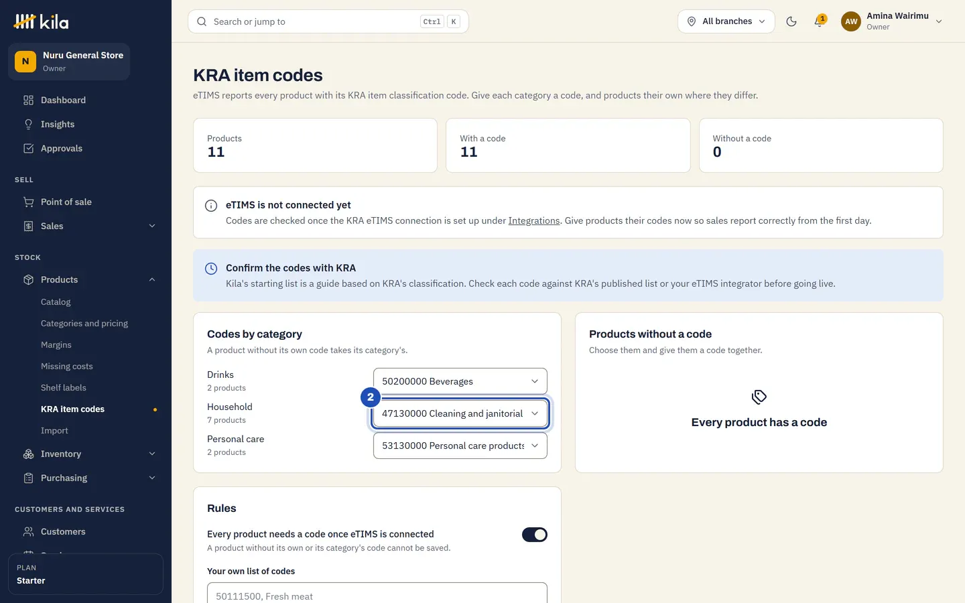The image size is (965, 603).
Task: Click the Sales receipt icon
Action: point(28,226)
